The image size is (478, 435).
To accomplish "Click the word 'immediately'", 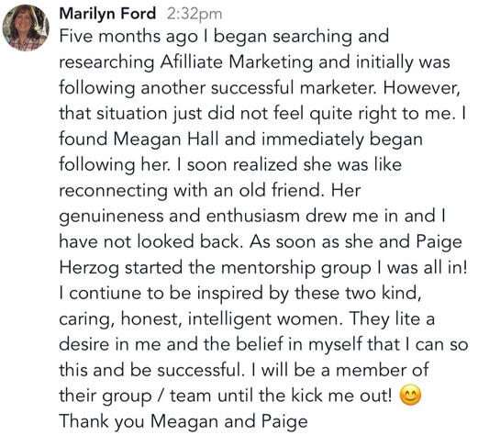I will click(x=313, y=139).
